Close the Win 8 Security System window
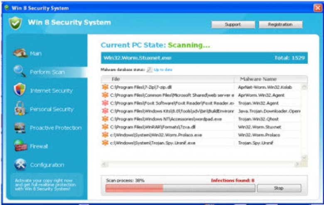 (318, 8)
